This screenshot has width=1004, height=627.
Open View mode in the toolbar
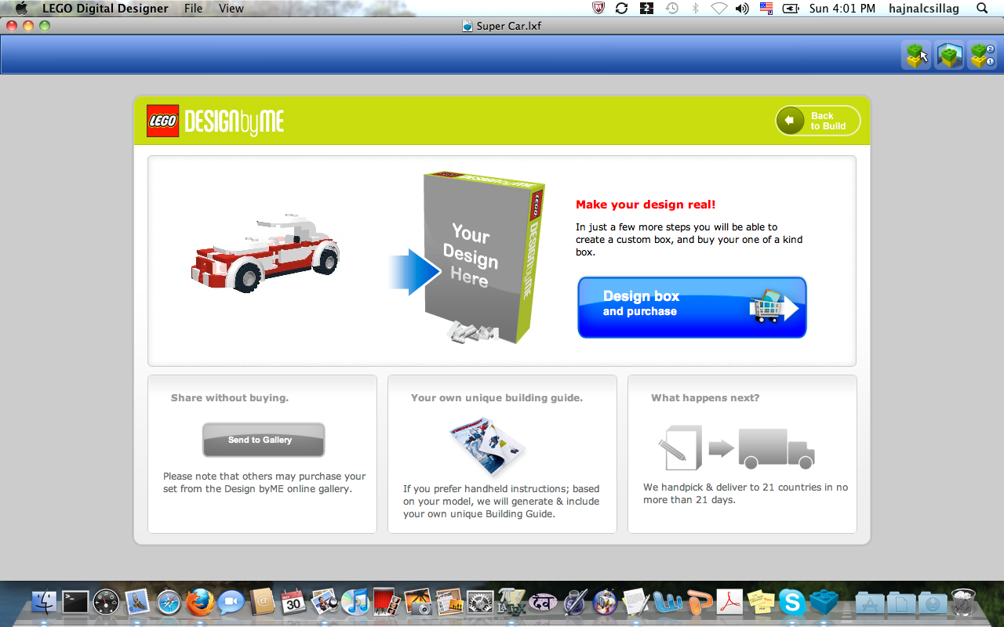point(949,55)
